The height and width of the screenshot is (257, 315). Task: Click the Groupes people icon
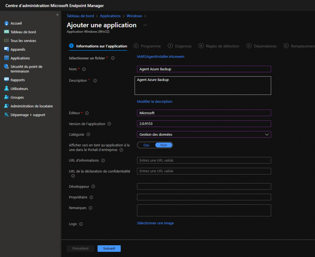(6, 97)
